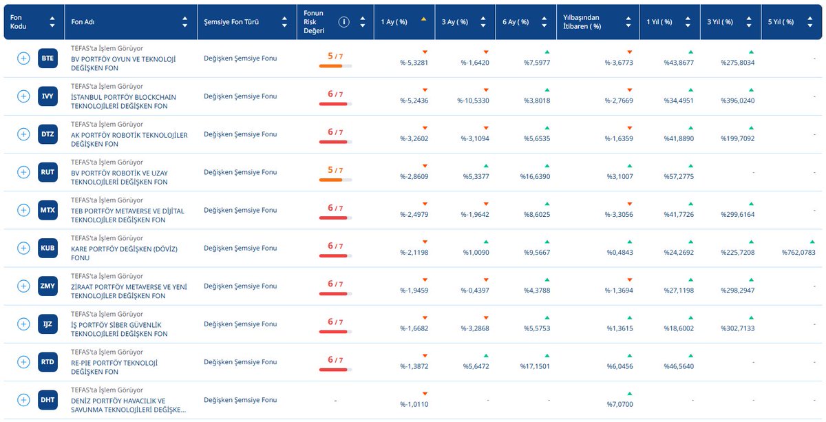Click the RUT fund code badge

(x=47, y=172)
